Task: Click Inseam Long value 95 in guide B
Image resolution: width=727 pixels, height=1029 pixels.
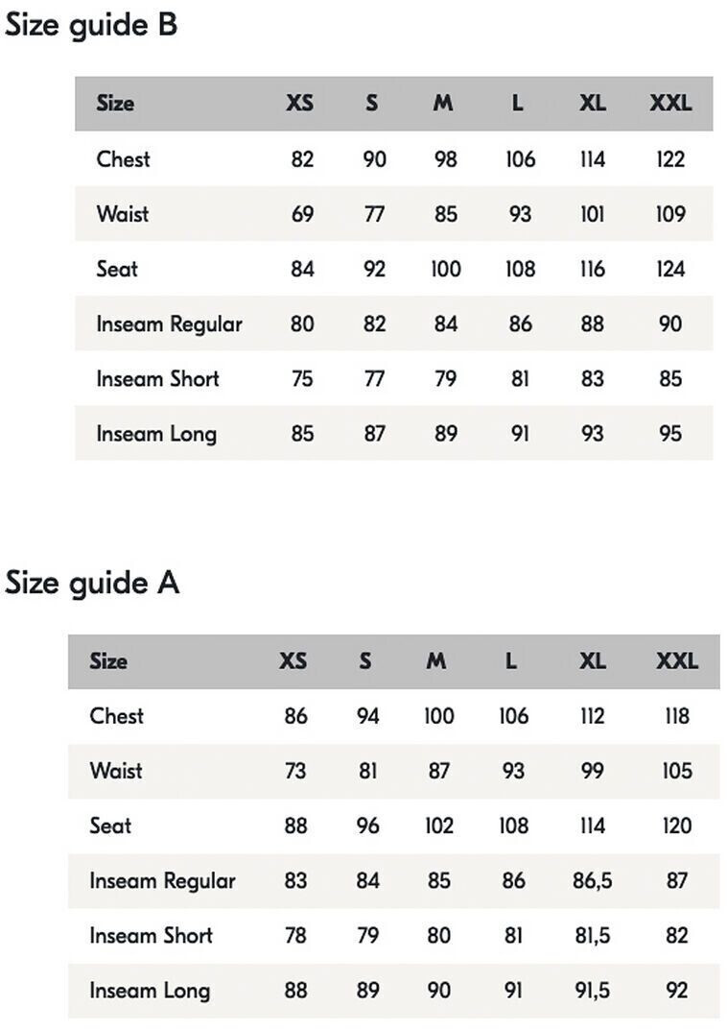Action: [x=670, y=434]
